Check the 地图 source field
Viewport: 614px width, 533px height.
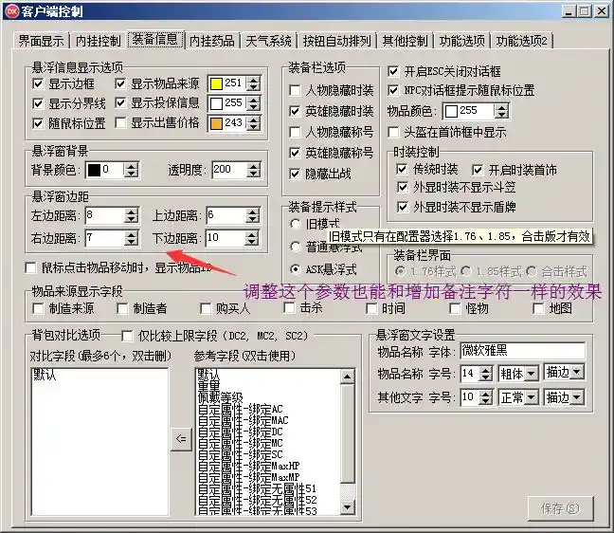click(538, 308)
